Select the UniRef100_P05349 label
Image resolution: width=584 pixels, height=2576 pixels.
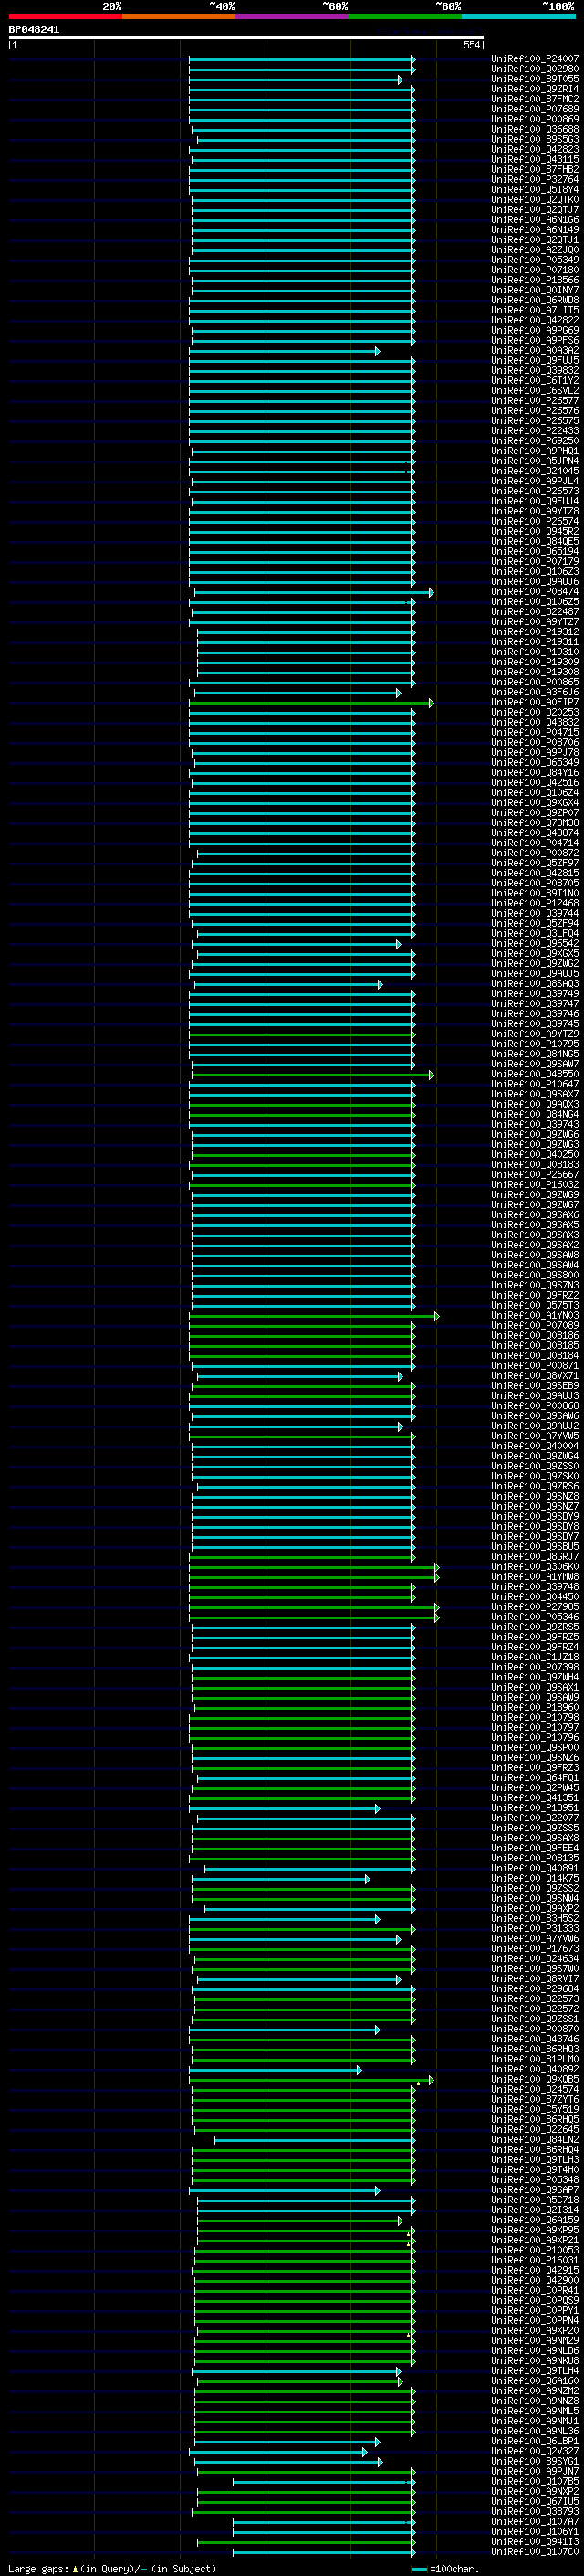click(535, 260)
